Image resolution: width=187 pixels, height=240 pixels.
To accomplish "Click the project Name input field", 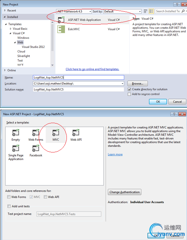I will pos(79,77).
